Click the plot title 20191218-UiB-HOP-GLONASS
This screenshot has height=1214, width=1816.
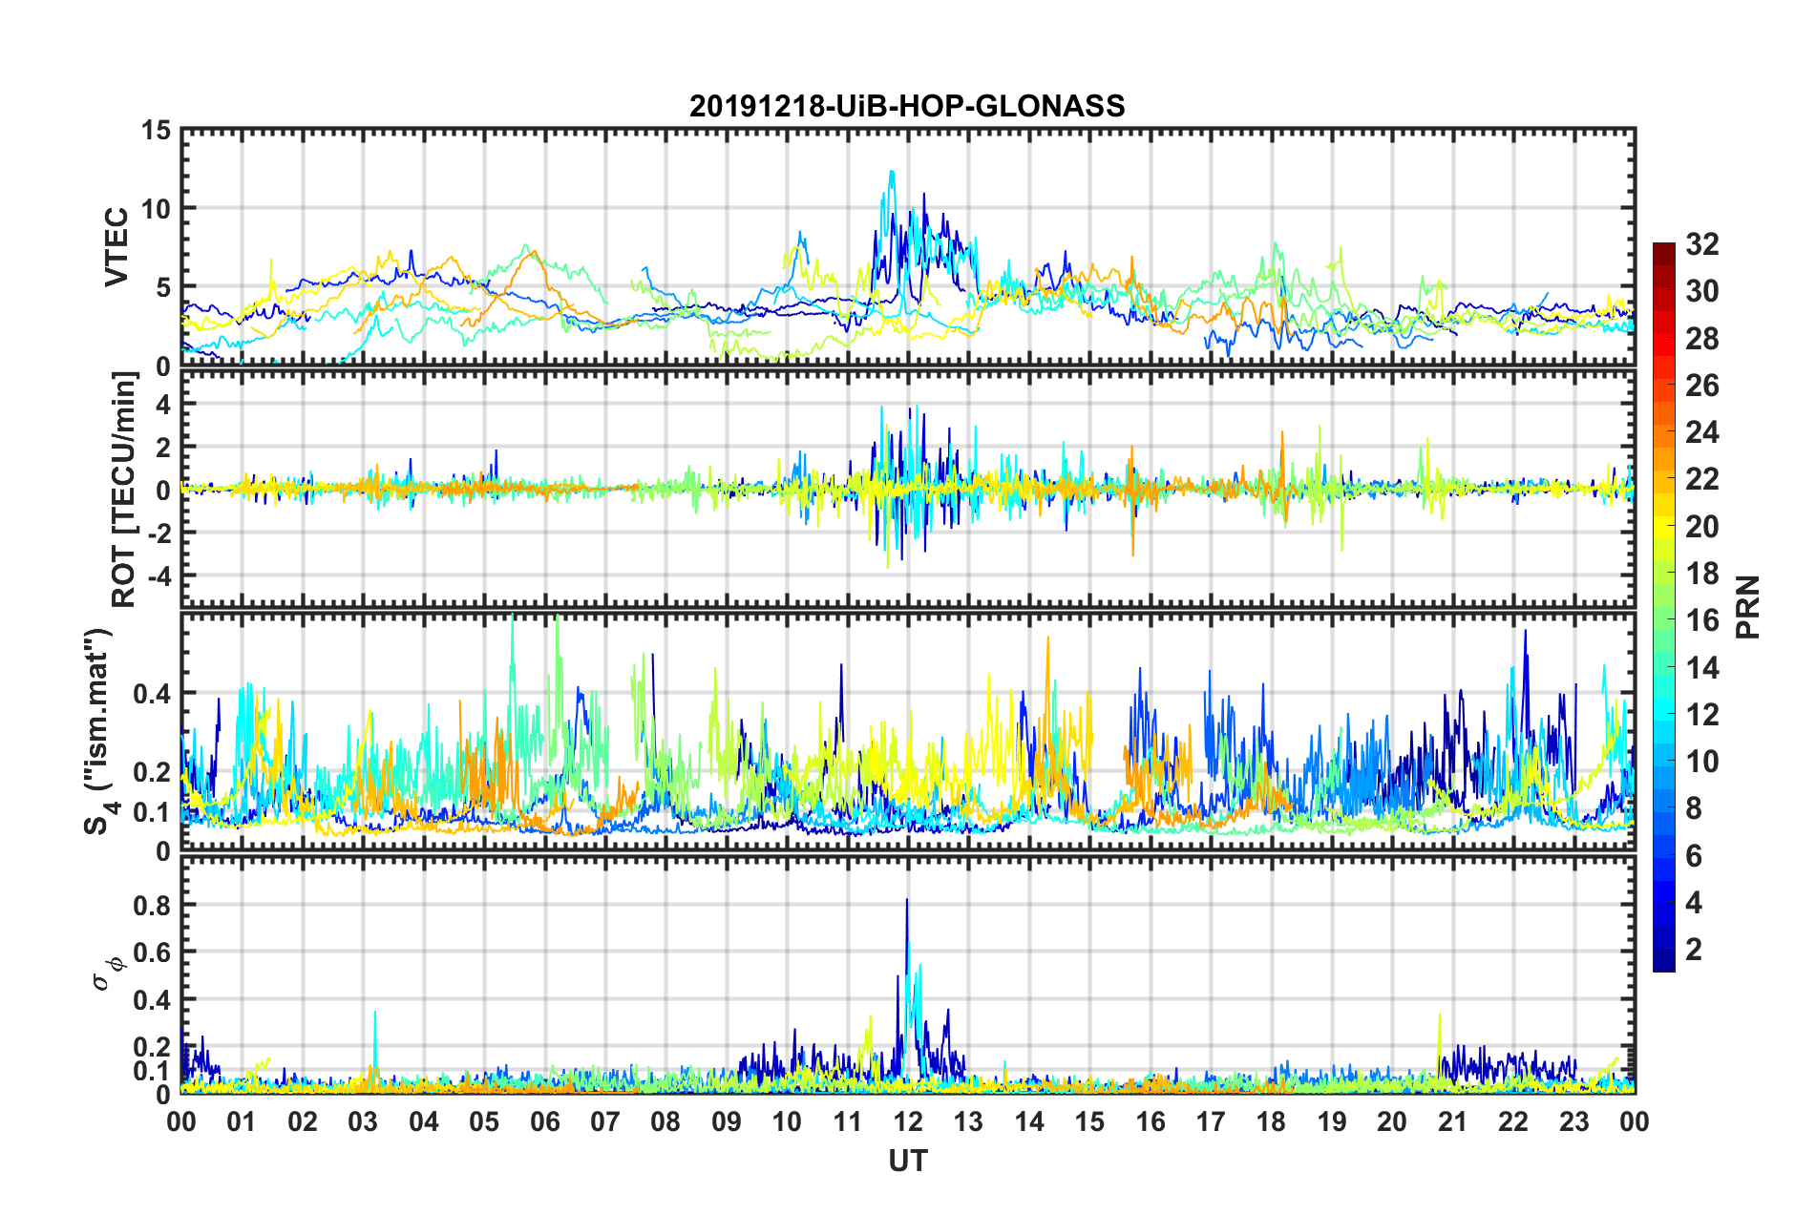point(907,105)
